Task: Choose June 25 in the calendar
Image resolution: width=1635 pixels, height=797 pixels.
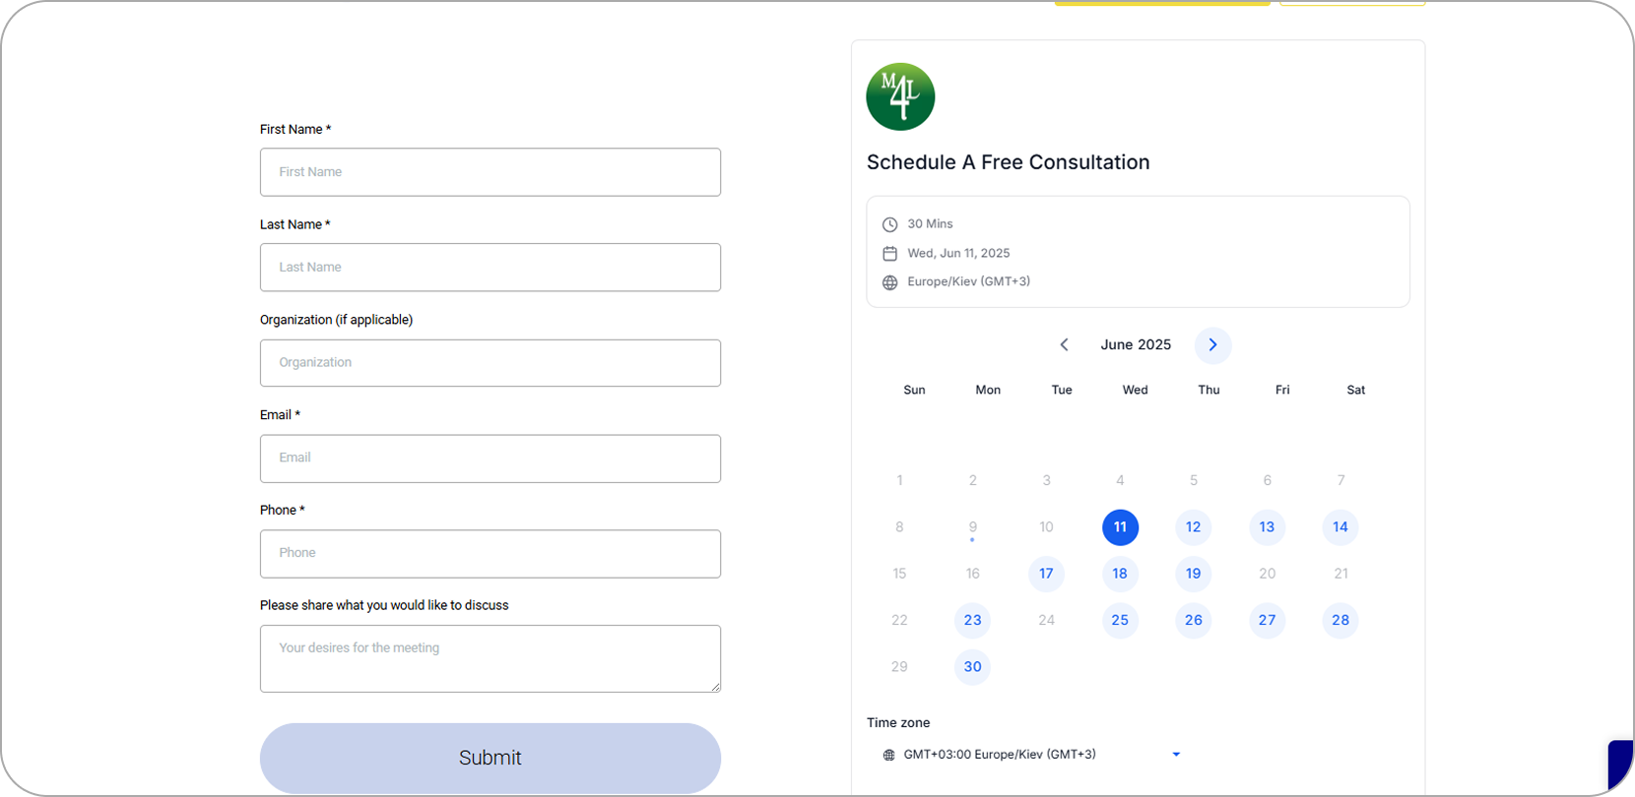Action: point(1120,620)
